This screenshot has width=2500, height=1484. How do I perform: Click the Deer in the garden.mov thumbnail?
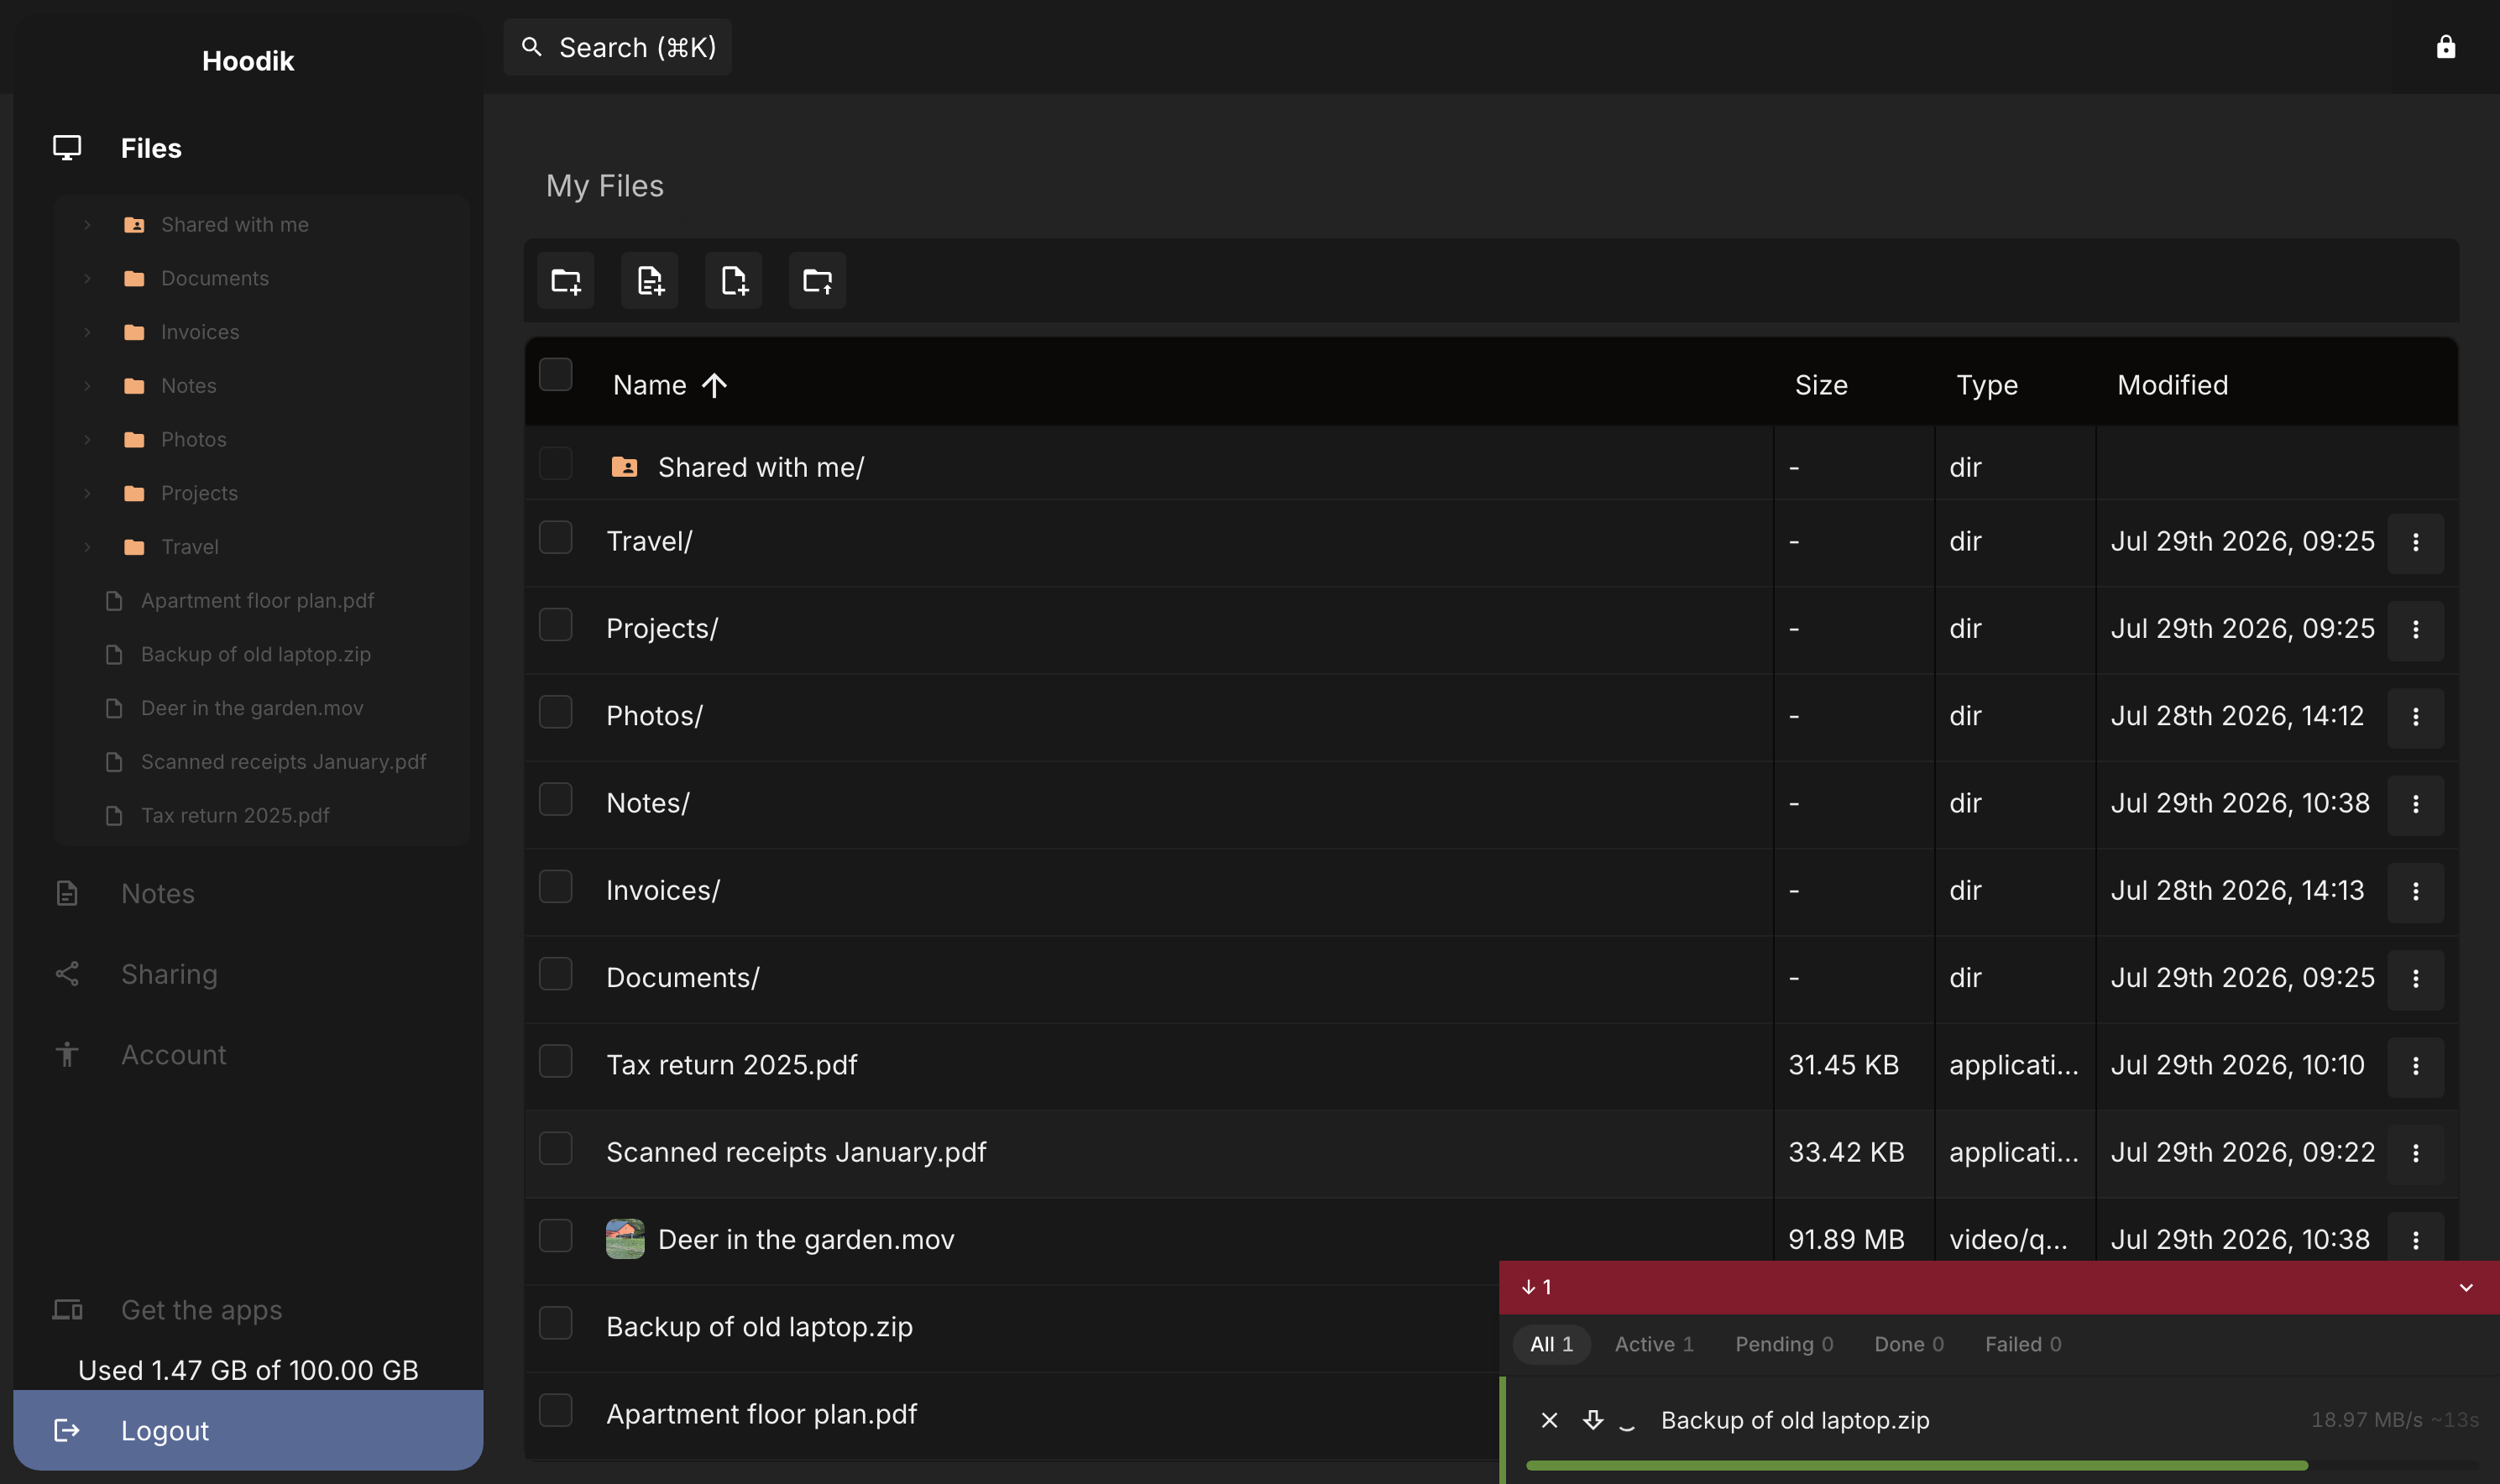pos(625,1239)
